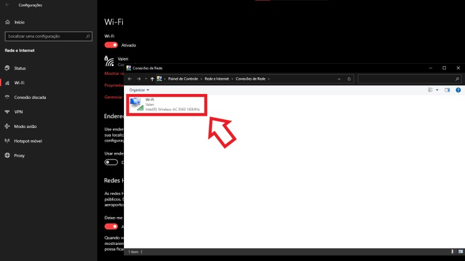Open recent locations dropdown arrow

click(146, 79)
